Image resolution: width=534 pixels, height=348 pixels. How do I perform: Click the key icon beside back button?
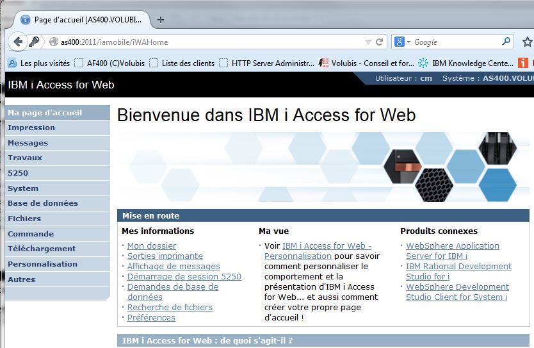click(x=34, y=42)
